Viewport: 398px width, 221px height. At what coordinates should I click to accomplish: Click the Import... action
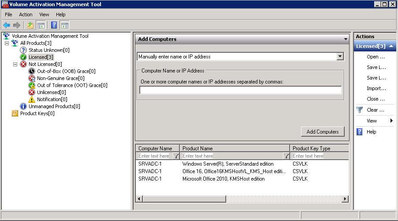(x=376, y=88)
